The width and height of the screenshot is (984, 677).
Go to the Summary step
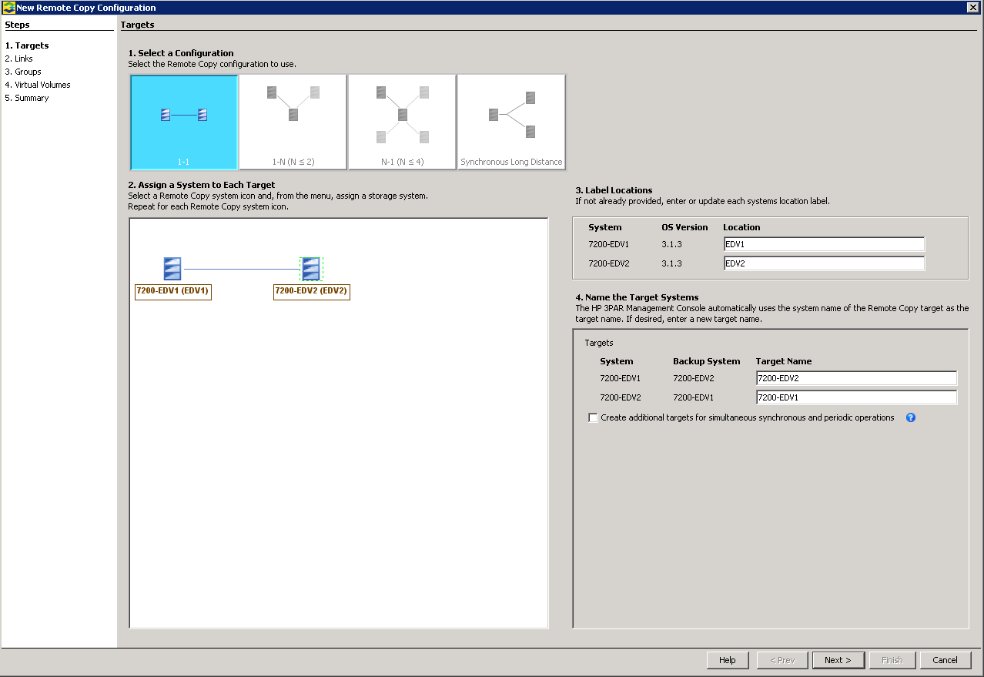[27, 98]
